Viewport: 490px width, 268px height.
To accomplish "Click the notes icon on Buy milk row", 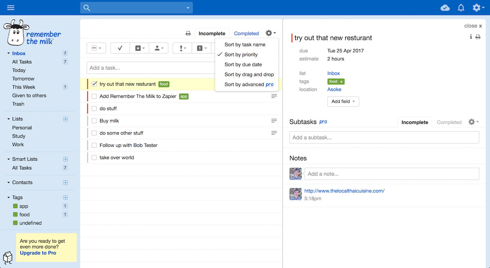I will click(274, 121).
